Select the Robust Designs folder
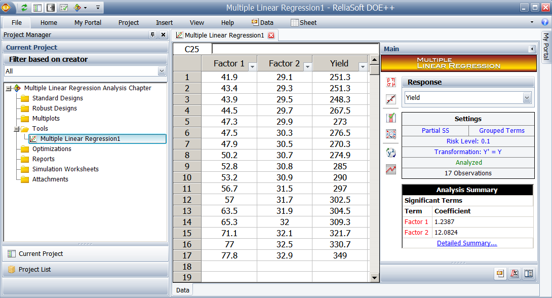 [55, 108]
